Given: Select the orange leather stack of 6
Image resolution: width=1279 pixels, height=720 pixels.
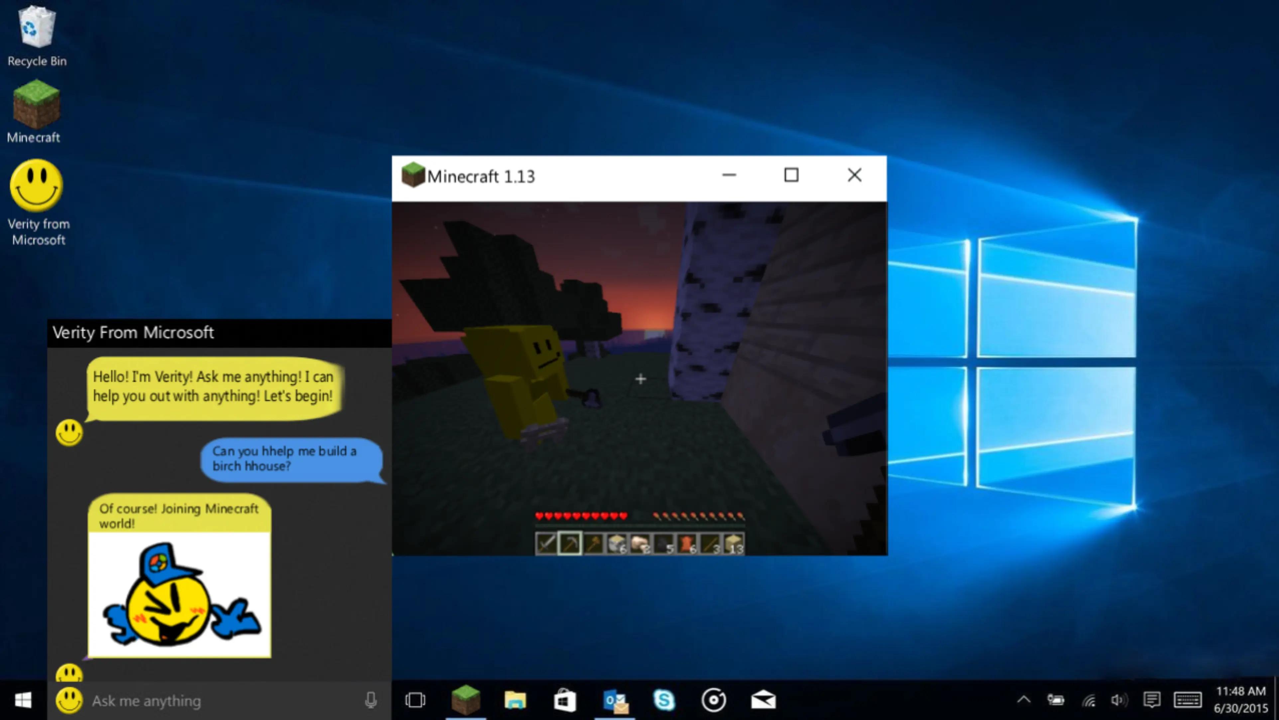Looking at the screenshot, I should point(687,543).
